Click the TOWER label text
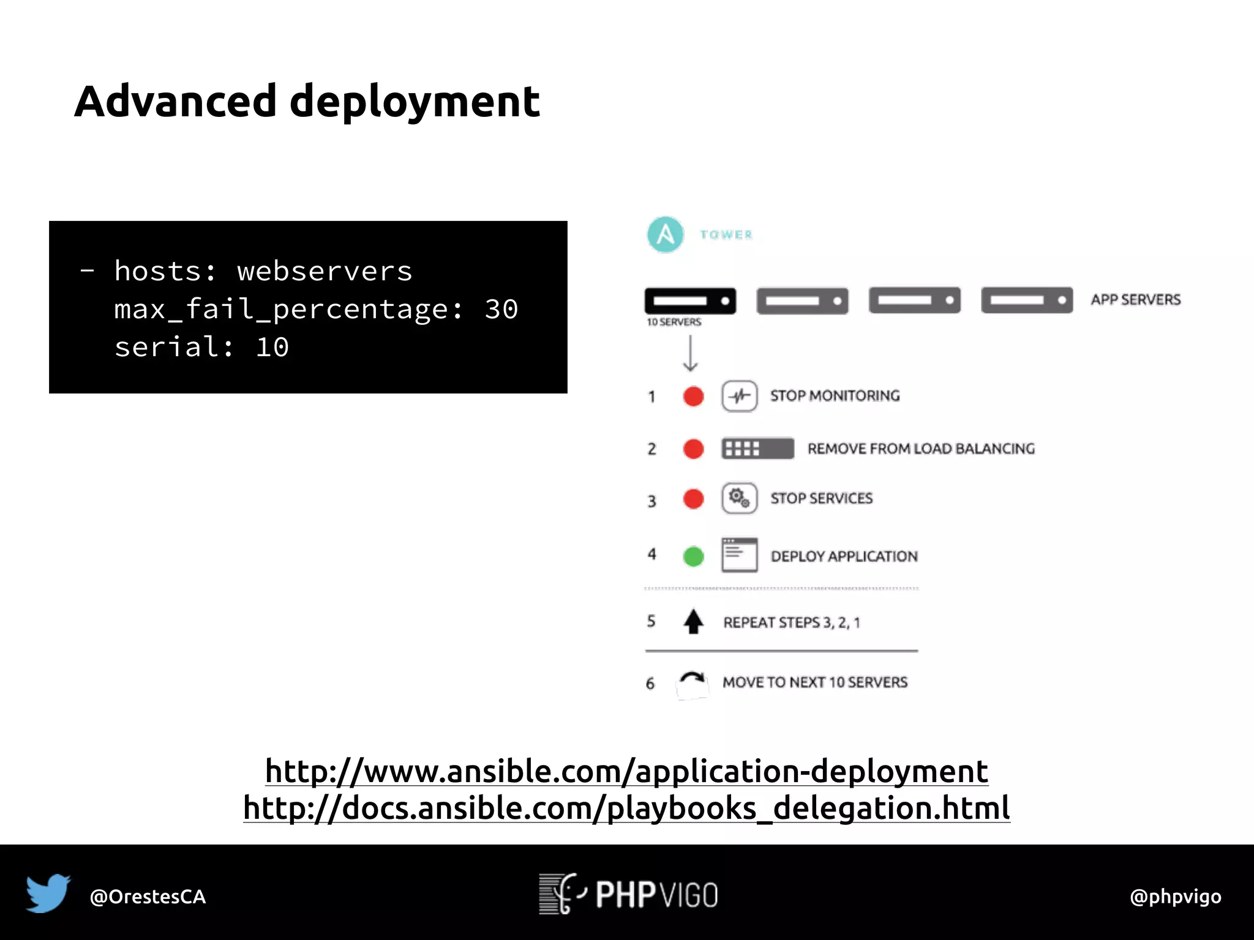The image size is (1254, 940). (726, 235)
